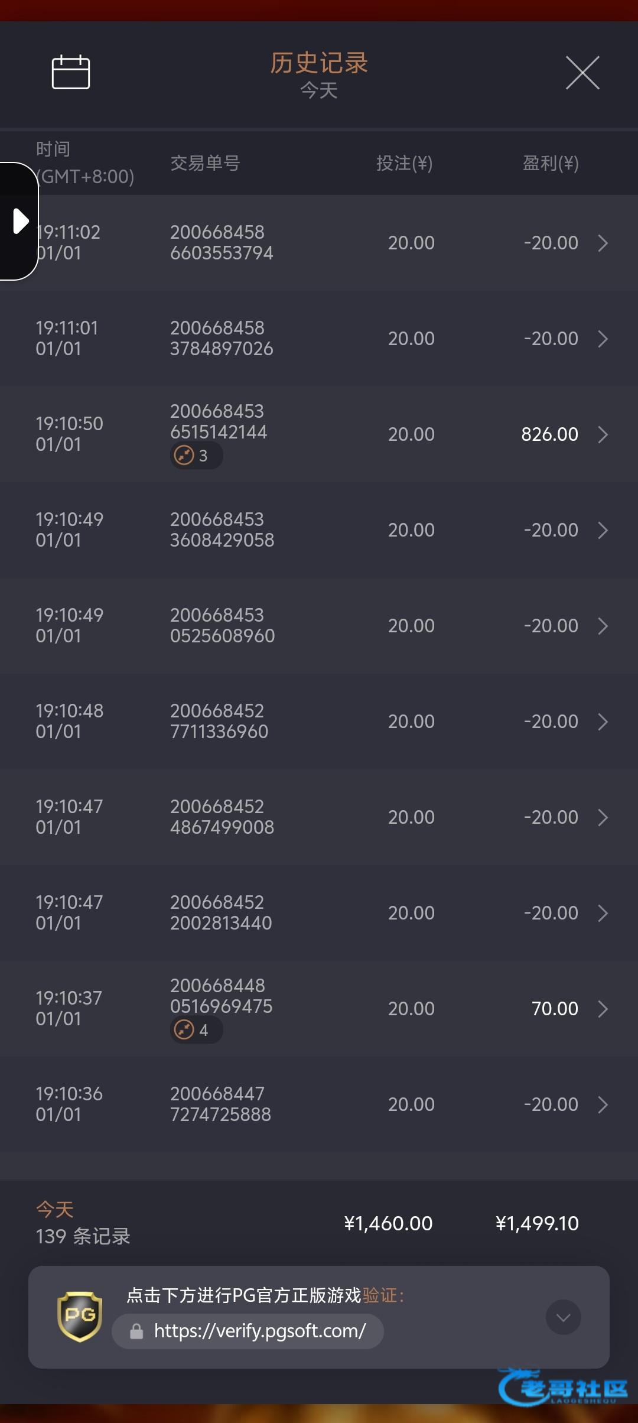Open the verify.pgsoft.com link

click(260, 1331)
